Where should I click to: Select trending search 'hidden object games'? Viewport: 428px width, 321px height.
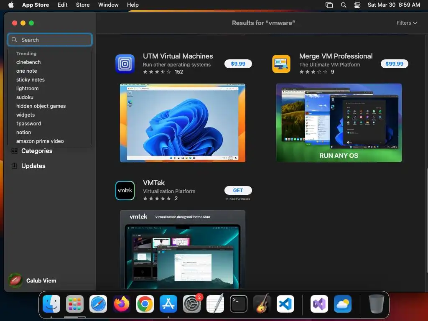[x=41, y=106]
